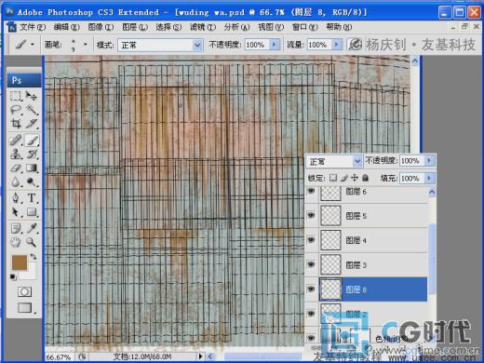Open the 分析 menu

[236, 27]
